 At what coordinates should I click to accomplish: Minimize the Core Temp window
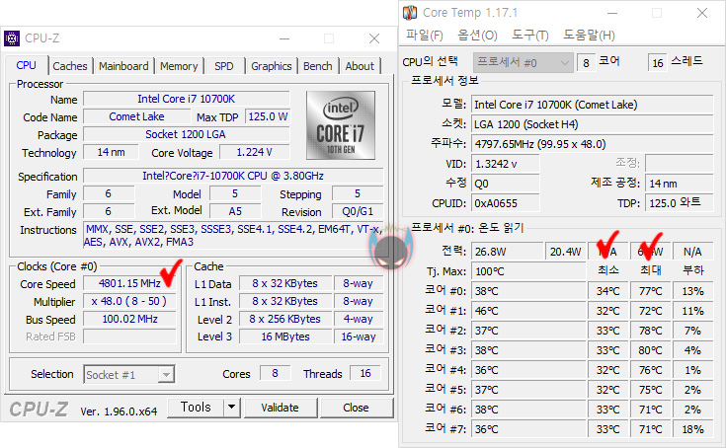point(612,13)
